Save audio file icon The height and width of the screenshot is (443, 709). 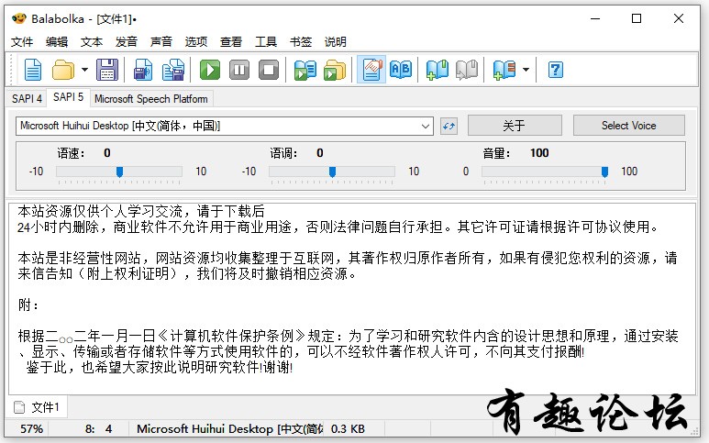143,70
